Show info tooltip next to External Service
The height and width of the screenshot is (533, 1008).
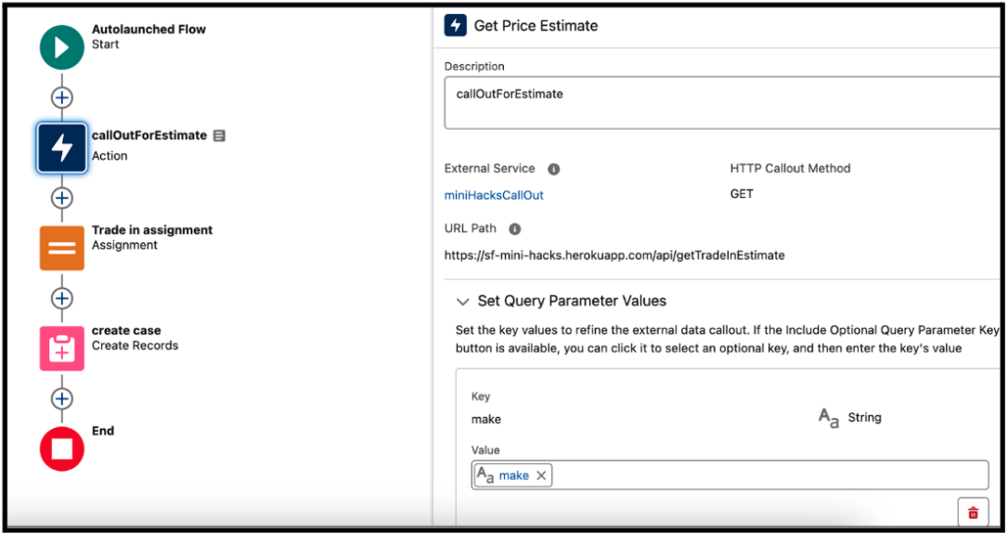pyautogui.click(x=553, y=169)
